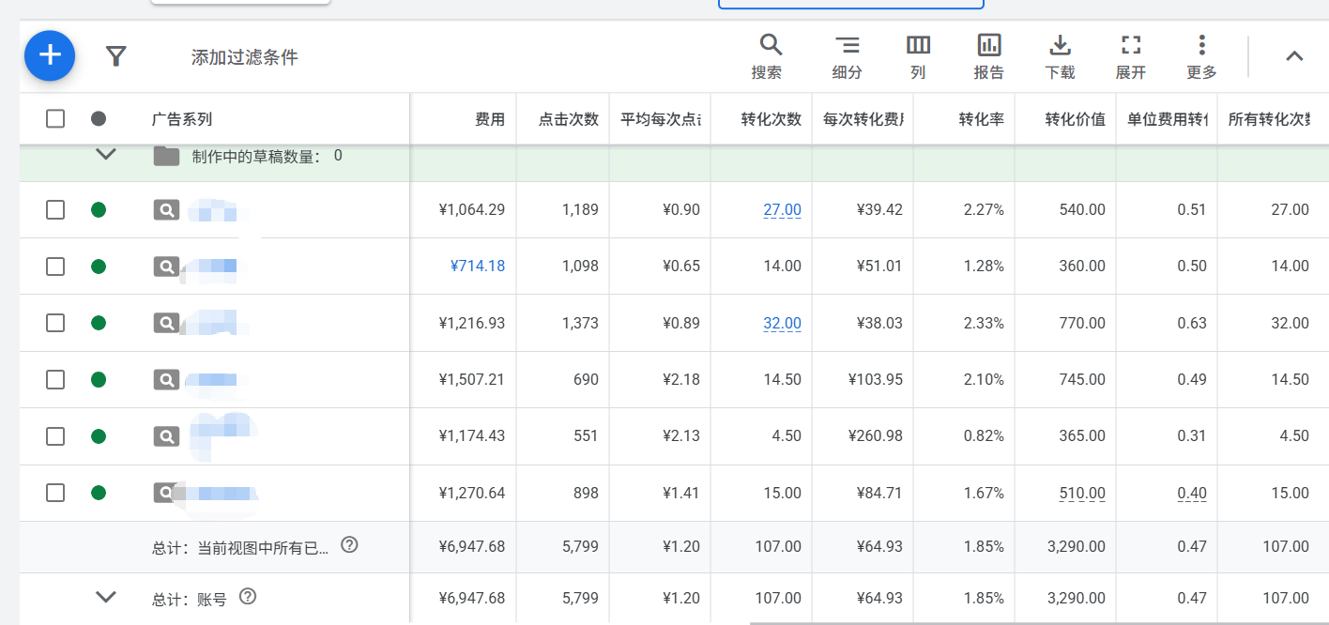Screen dimensions: 1329x625
Task: Open the 搜索 search tool
Action: 767,56
